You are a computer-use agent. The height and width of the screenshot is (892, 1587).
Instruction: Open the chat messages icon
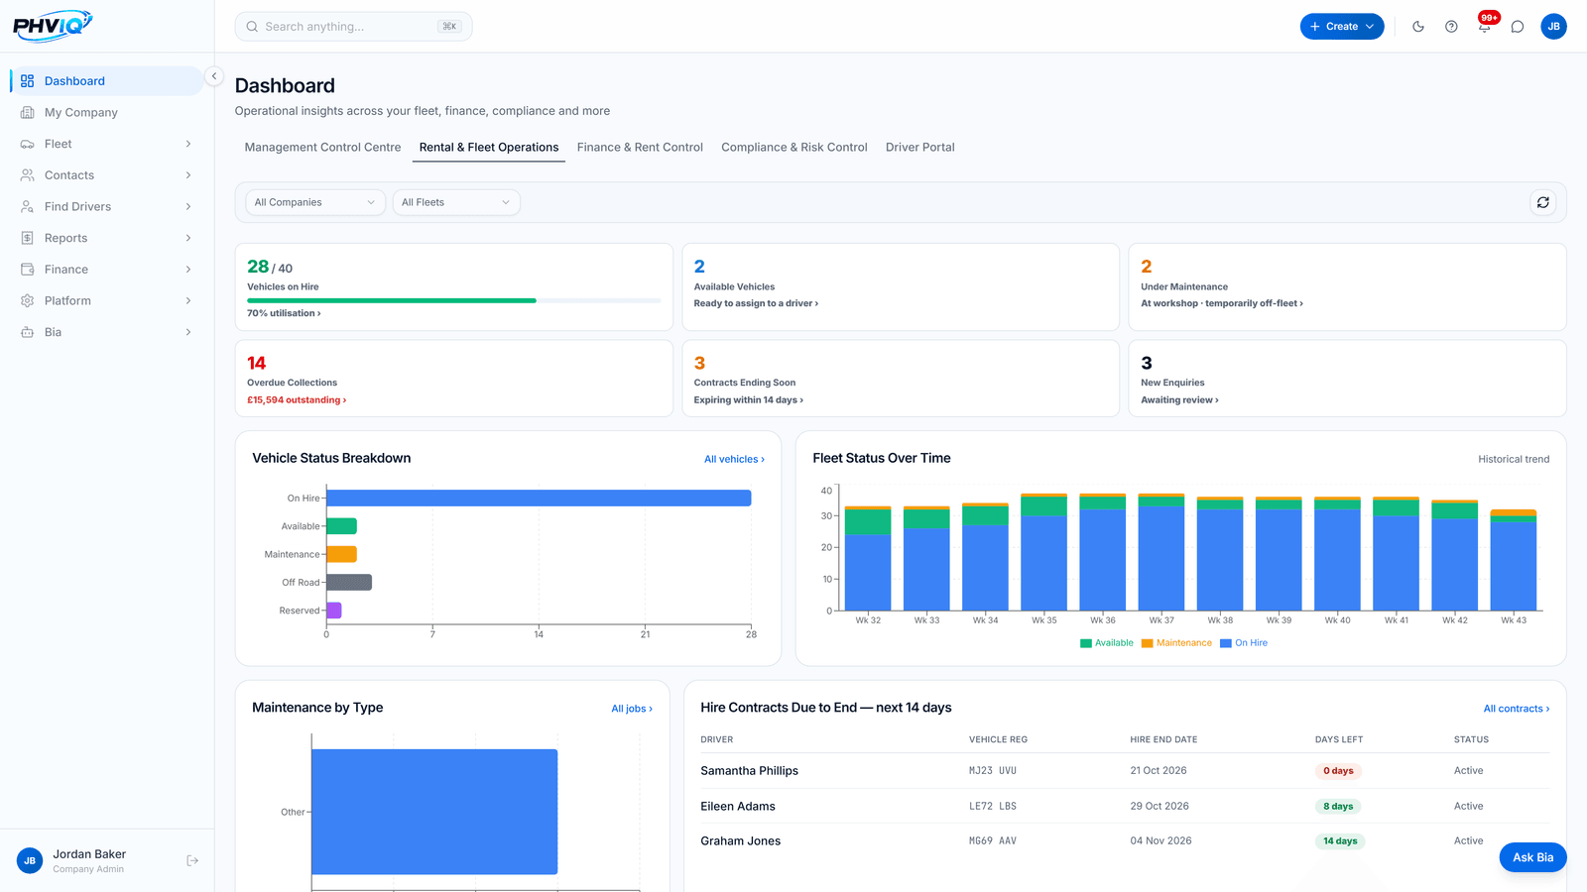pyautogui.click(x=1518, y=27)
